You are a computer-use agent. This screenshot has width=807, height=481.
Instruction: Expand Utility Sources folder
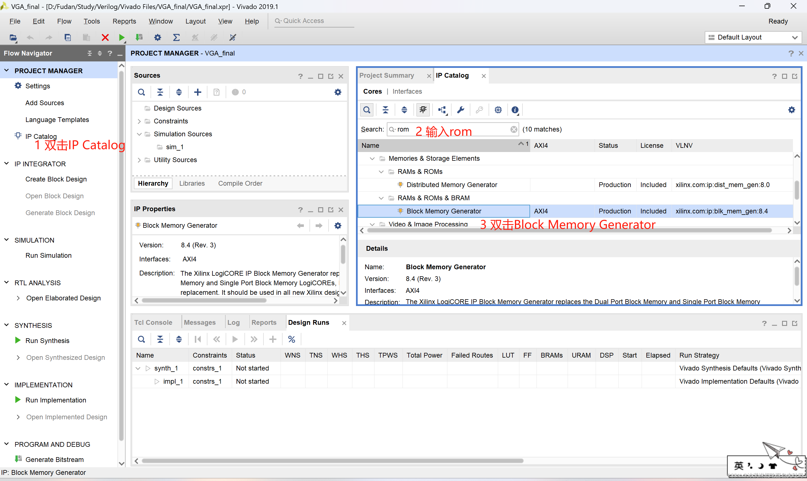pos(139,160)
